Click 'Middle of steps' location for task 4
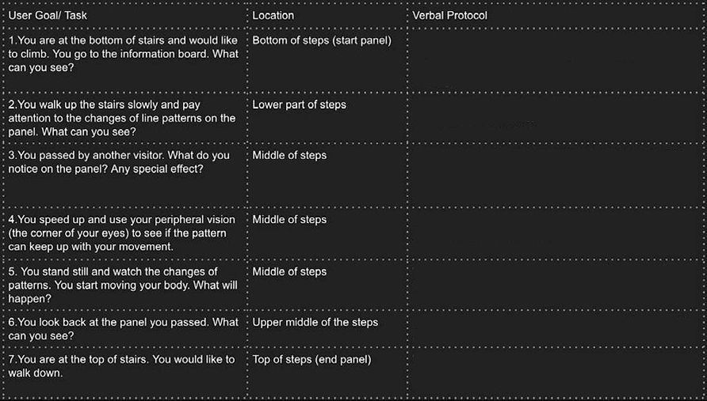The width and height of the screenshot is (707, 401). [289, 220]
